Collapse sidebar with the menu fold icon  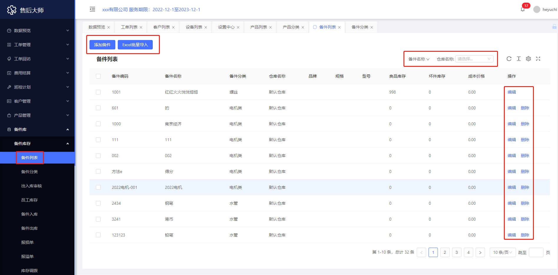pyautogui.click(x=92, y=9)
